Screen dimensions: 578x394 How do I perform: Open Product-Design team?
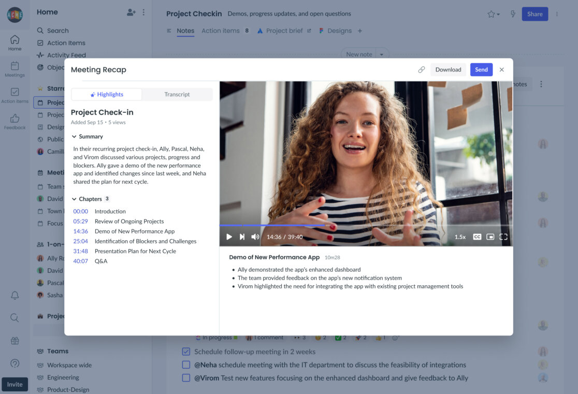pyautogui.click(x=63, y=389)
